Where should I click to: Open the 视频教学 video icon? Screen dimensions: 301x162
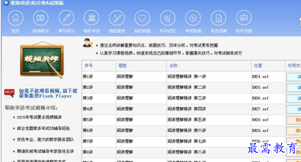coord(41,18)
